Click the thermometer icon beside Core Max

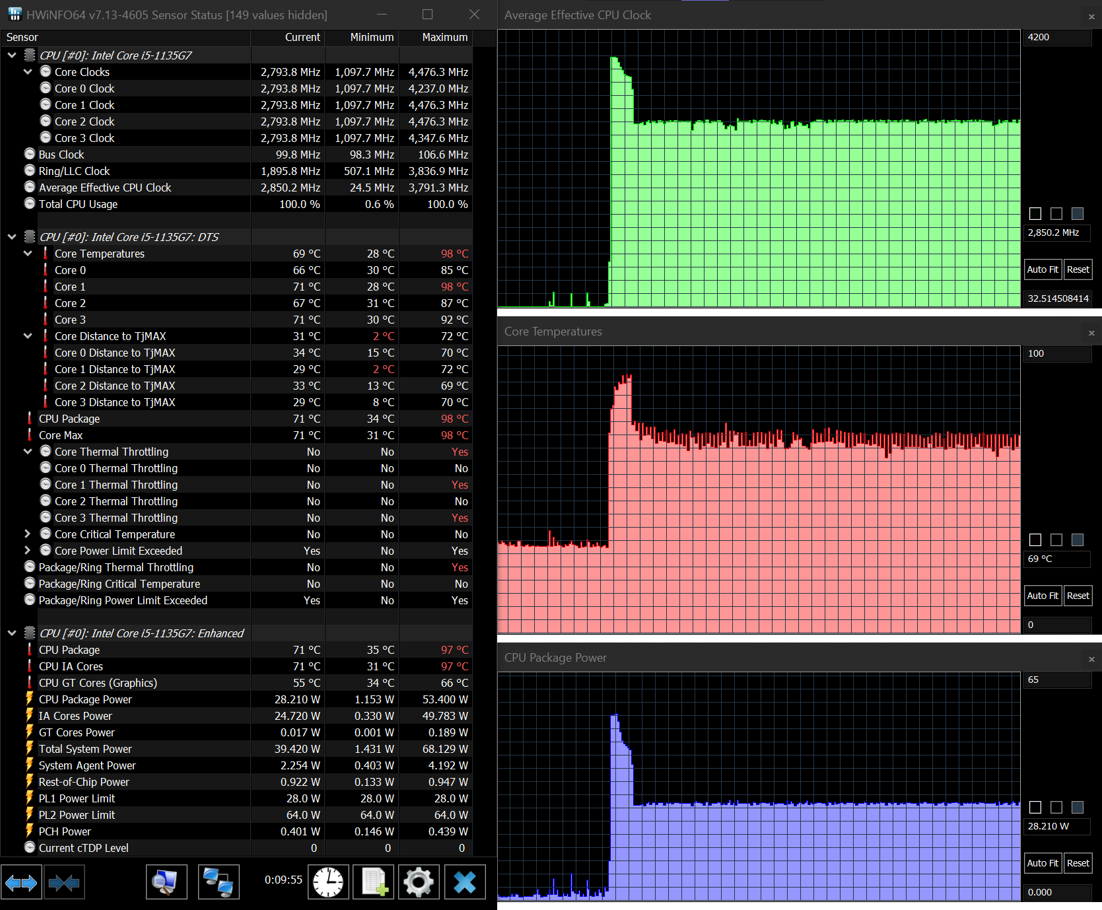pyautogui.click(x=30, y=435)
